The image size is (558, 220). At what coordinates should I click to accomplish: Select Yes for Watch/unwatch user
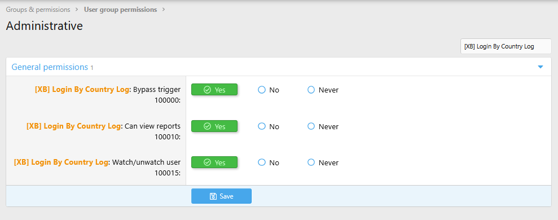click(214, 162)
